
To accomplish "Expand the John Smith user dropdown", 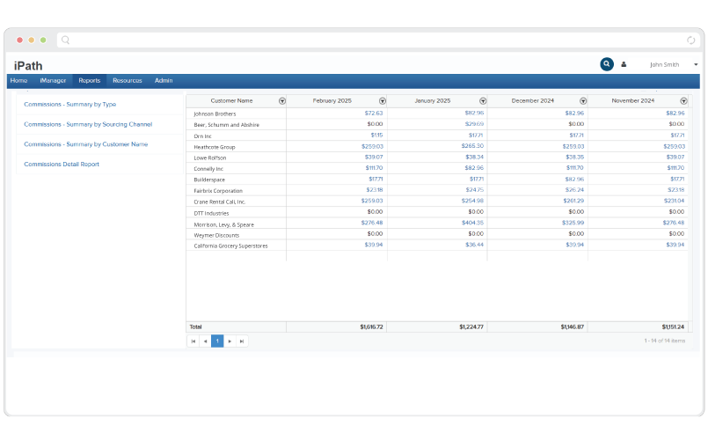I will coord(696,64).
